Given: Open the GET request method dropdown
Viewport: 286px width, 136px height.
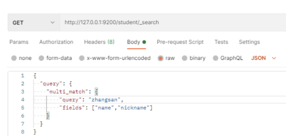Looking at the screenshot, I should click(x=33, y=23).
